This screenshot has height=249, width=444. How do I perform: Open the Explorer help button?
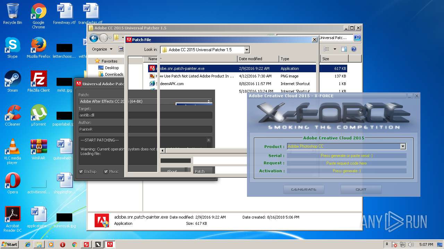[354, 49]
